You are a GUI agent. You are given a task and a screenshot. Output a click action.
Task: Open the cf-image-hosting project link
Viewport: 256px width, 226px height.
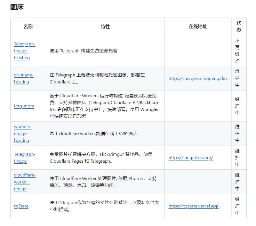24,78
